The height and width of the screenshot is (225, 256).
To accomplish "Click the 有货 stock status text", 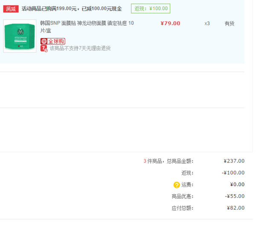I will [x=230, y=23].
